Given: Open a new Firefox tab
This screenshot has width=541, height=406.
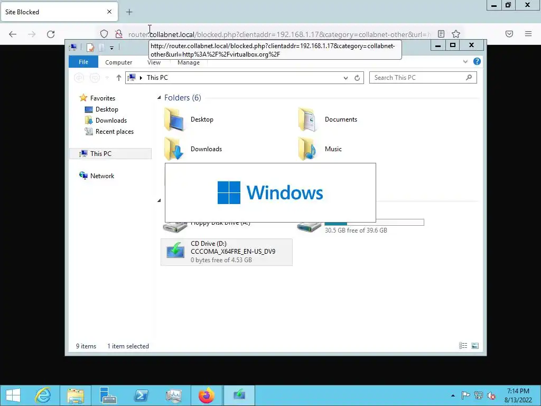Looking at the screenshot, I should [129, 12].
